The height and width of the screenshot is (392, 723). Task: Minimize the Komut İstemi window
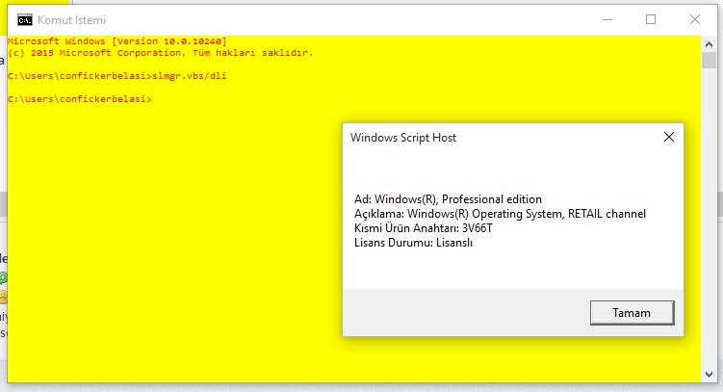coord(607,19)
